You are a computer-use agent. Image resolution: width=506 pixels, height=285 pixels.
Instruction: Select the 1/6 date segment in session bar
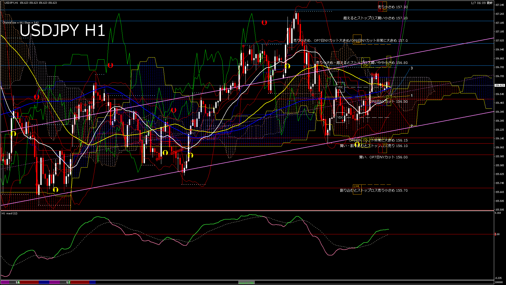[18, 282]
